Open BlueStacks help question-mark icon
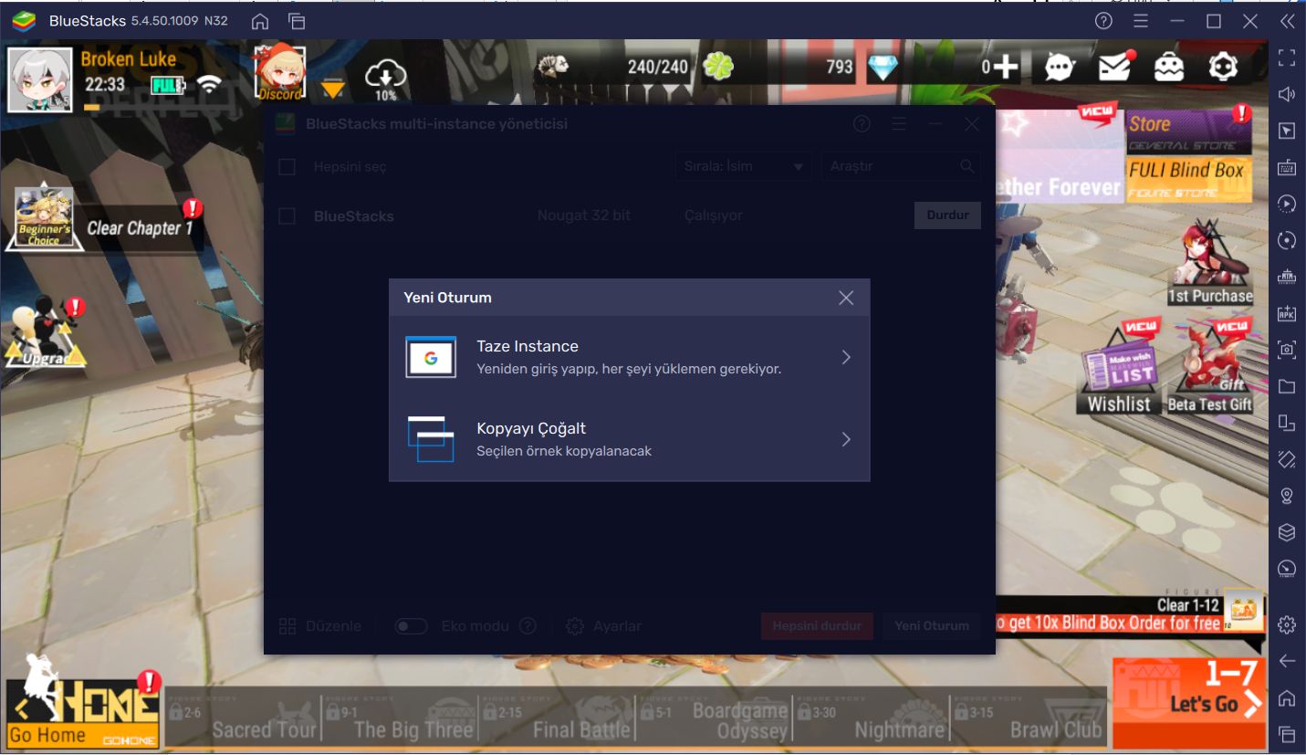Screen dimensions: 1306x755 point(1104,21)
